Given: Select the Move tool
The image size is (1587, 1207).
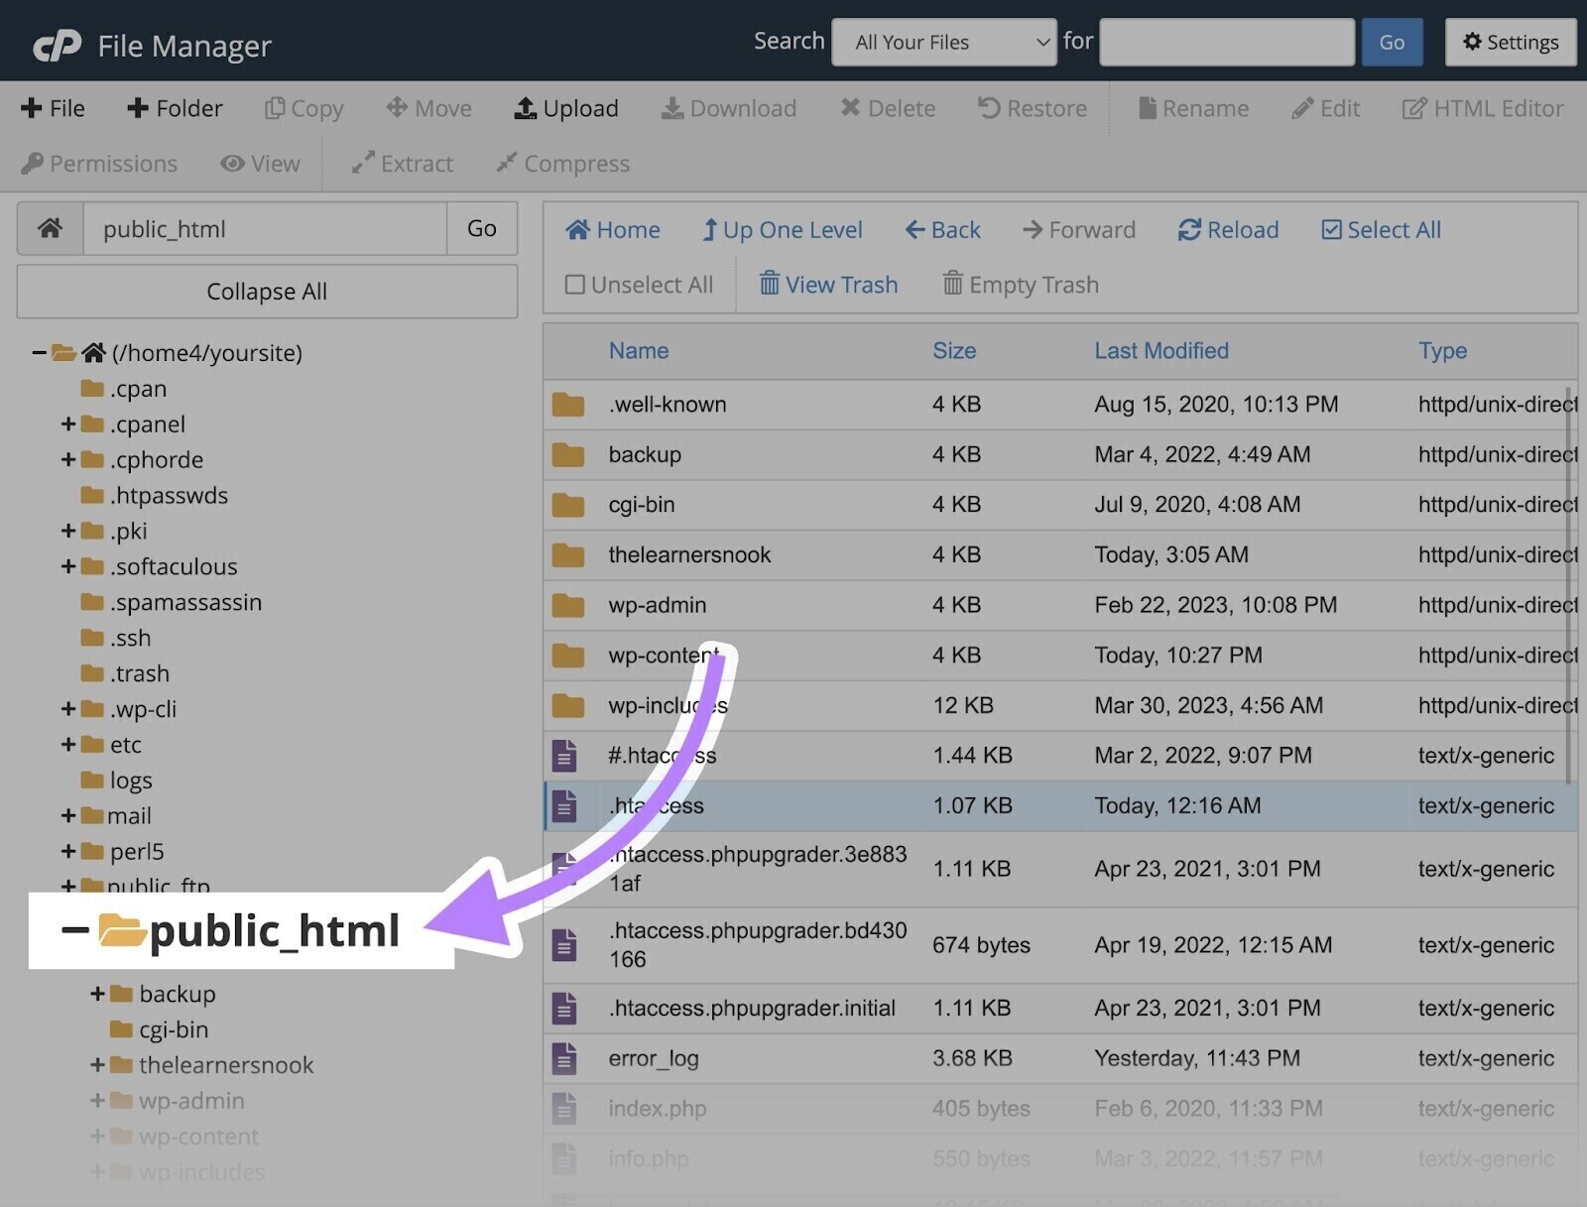Looking at the screenshot, I should tap(428, 108).
